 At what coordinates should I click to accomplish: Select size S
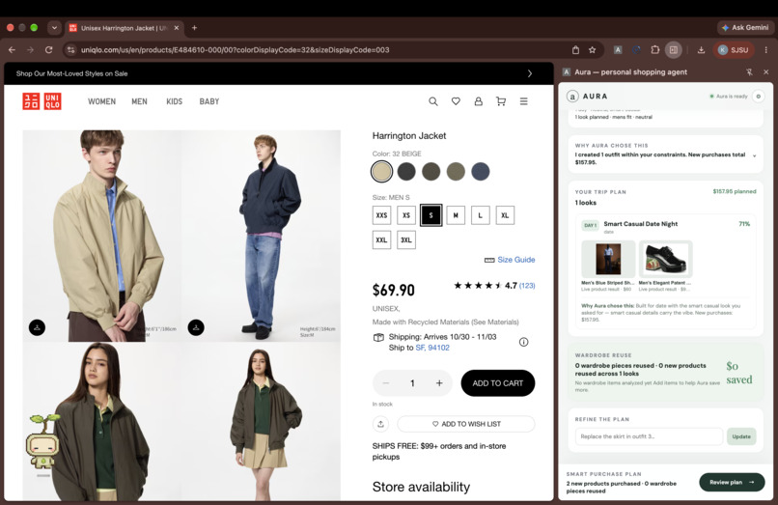click(x=431, y=215)
